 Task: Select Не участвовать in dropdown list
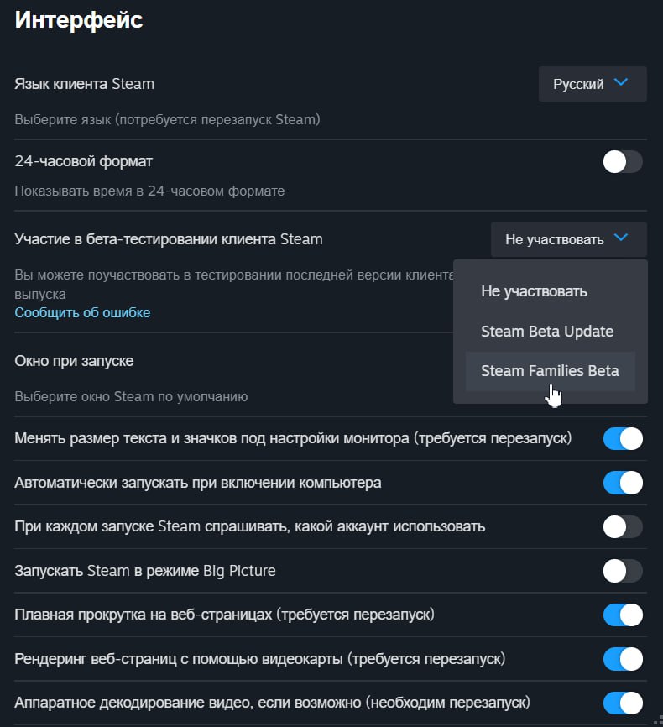click(x=534, y=291)
